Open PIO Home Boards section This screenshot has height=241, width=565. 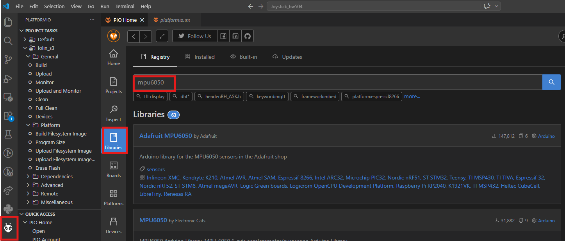[x=114, y=169]
